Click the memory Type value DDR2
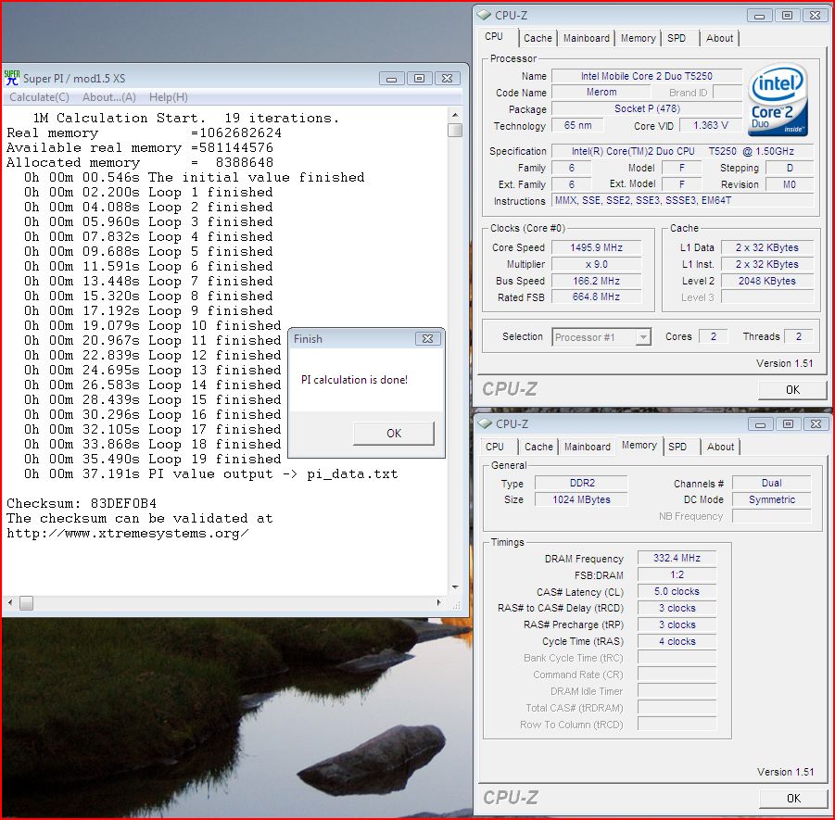835x820 pixels. click(581, 483)
